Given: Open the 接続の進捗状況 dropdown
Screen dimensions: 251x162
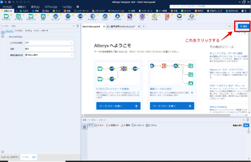Looking at the screenshot, I should [49, 55].
